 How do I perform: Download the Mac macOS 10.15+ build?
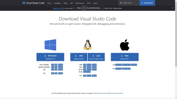[125, 57]
